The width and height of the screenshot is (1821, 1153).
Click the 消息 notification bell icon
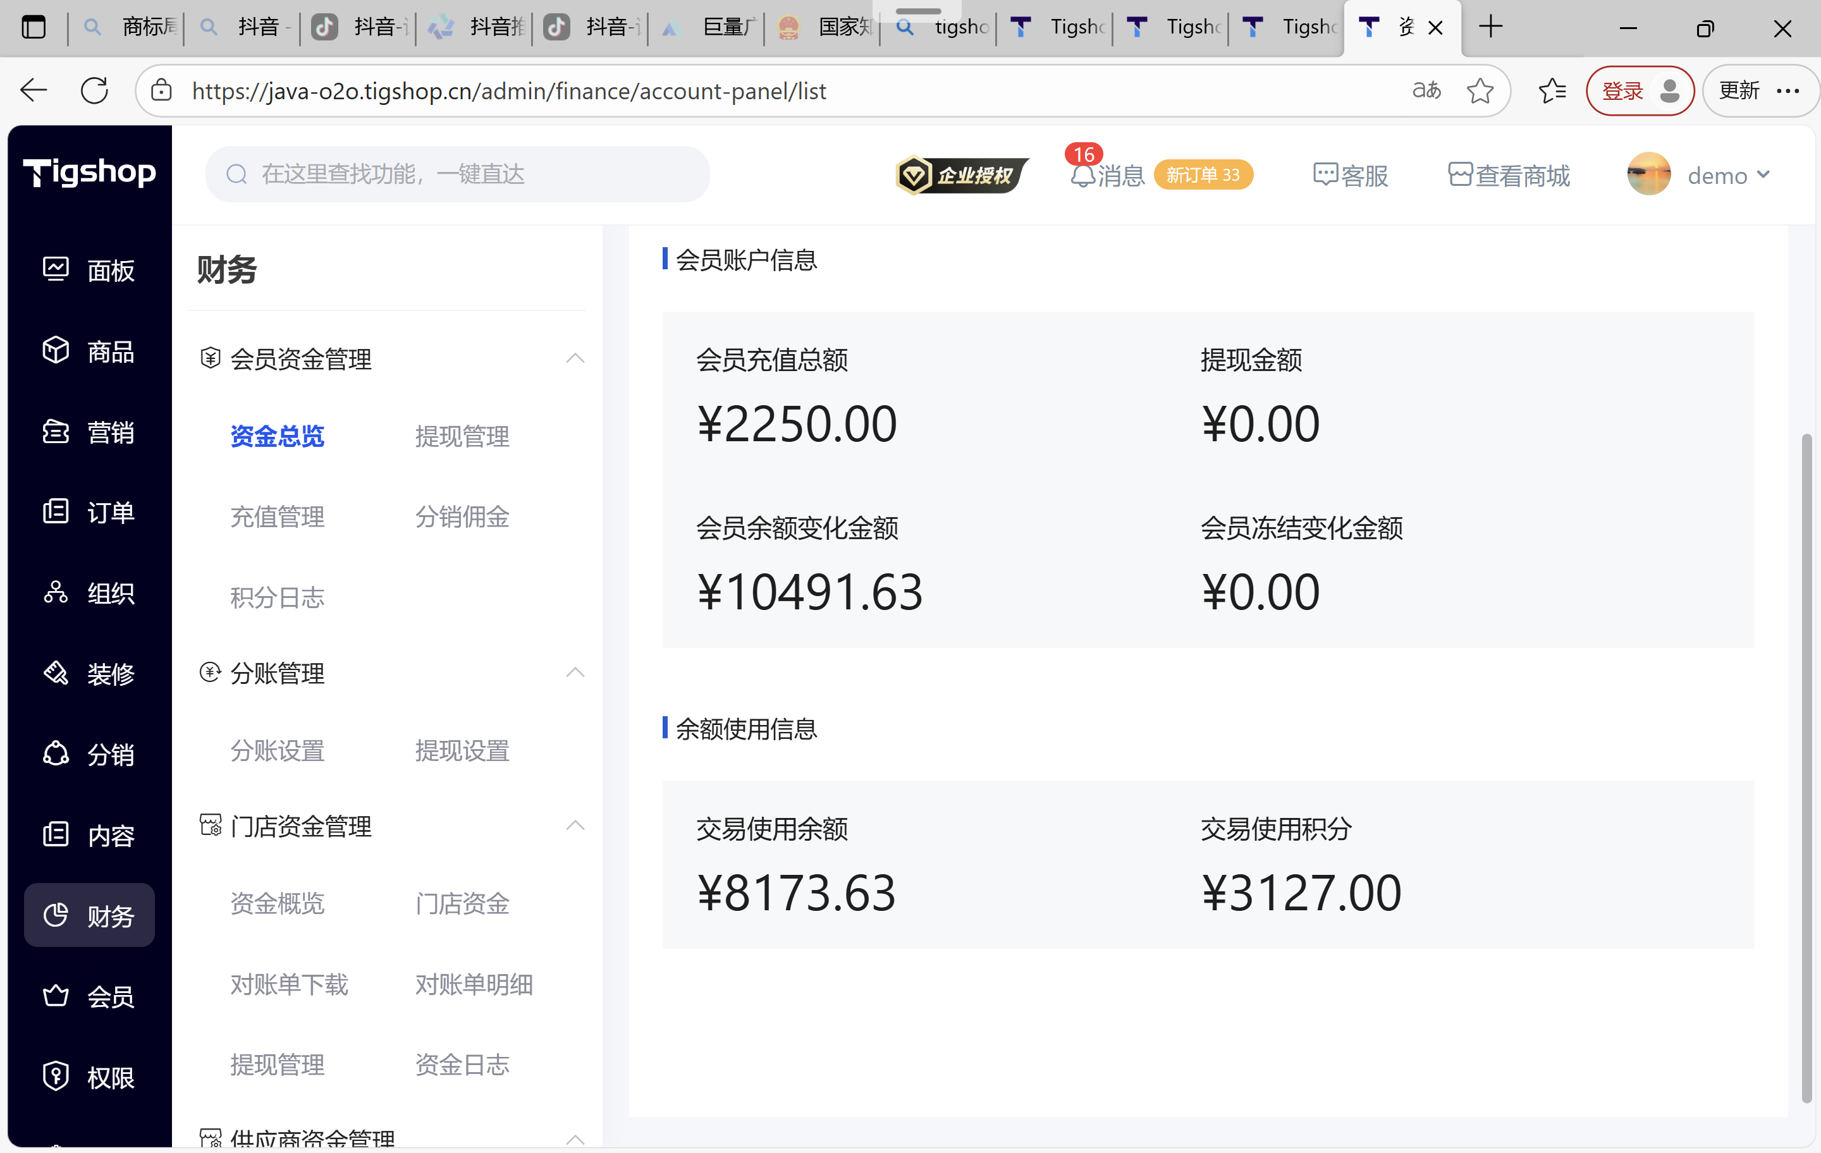pos(1083,175)
